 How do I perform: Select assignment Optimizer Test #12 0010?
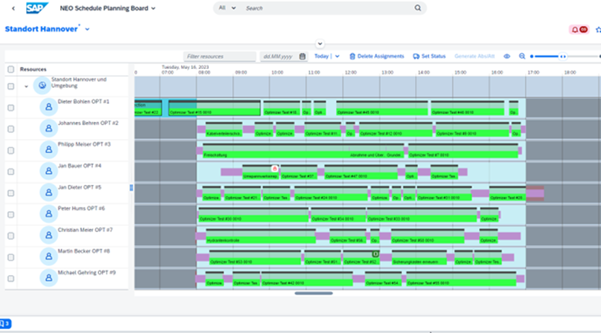395,130
